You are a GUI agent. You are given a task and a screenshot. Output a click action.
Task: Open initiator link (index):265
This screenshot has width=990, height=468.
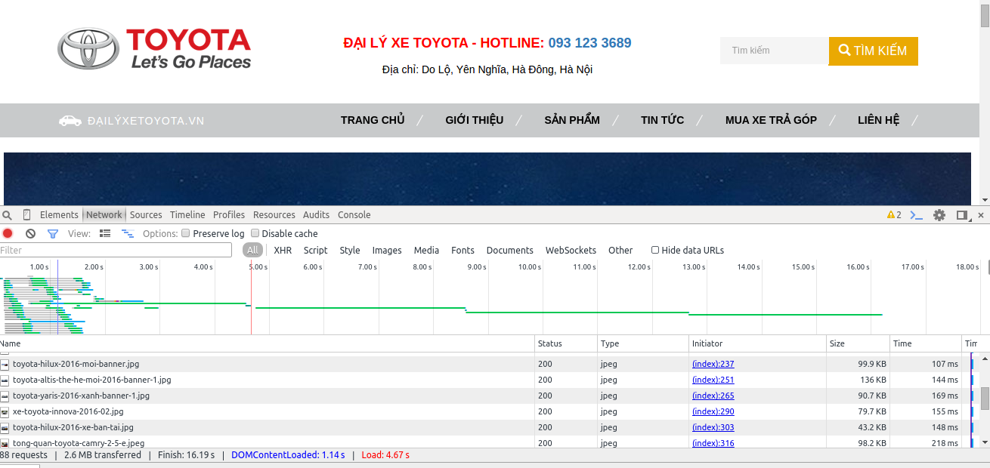713,396
